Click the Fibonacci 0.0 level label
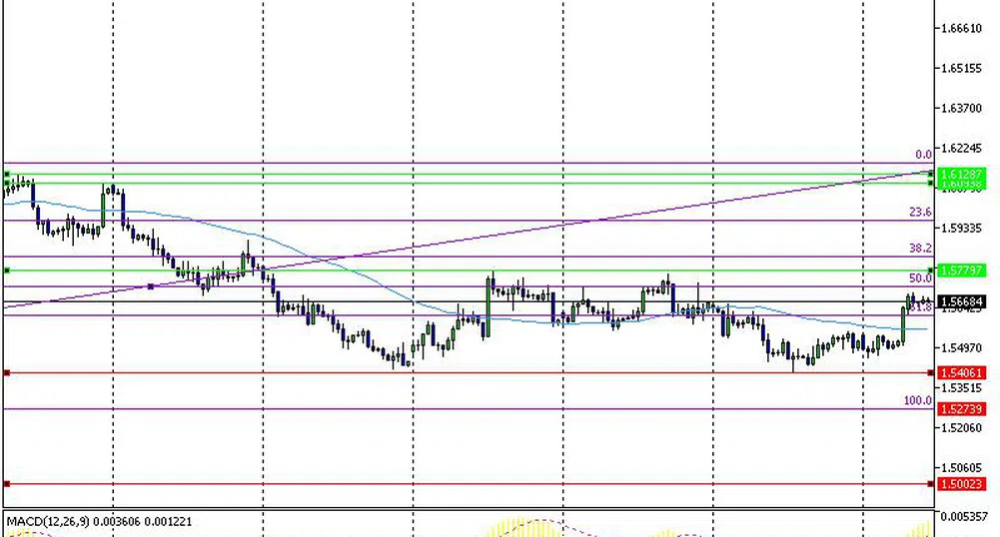 pyautogui.click(x=923, y=155)
